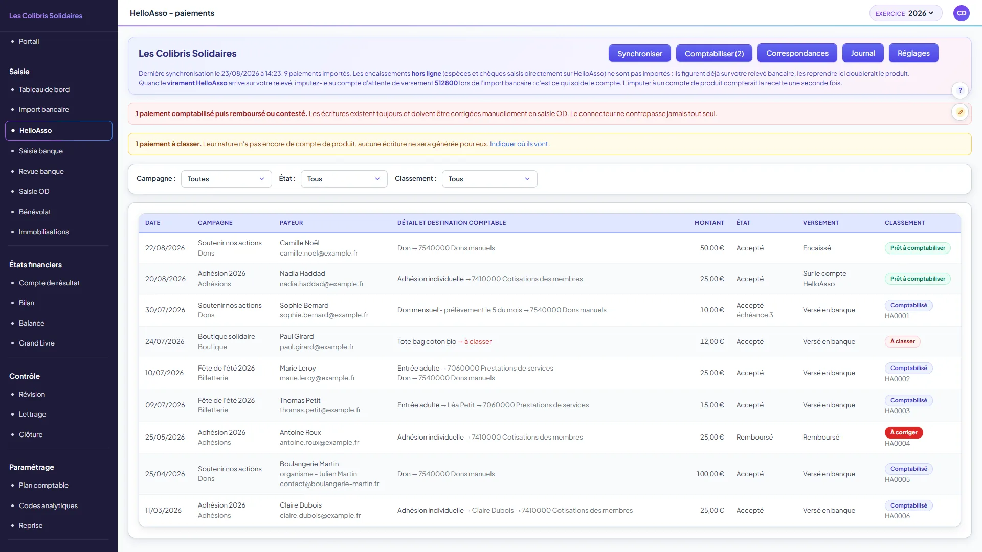Click the 'Remboursé' state for Antoine Roux
Image resolution: width=982 pixels, height=552 pixels.
point(754,437)
